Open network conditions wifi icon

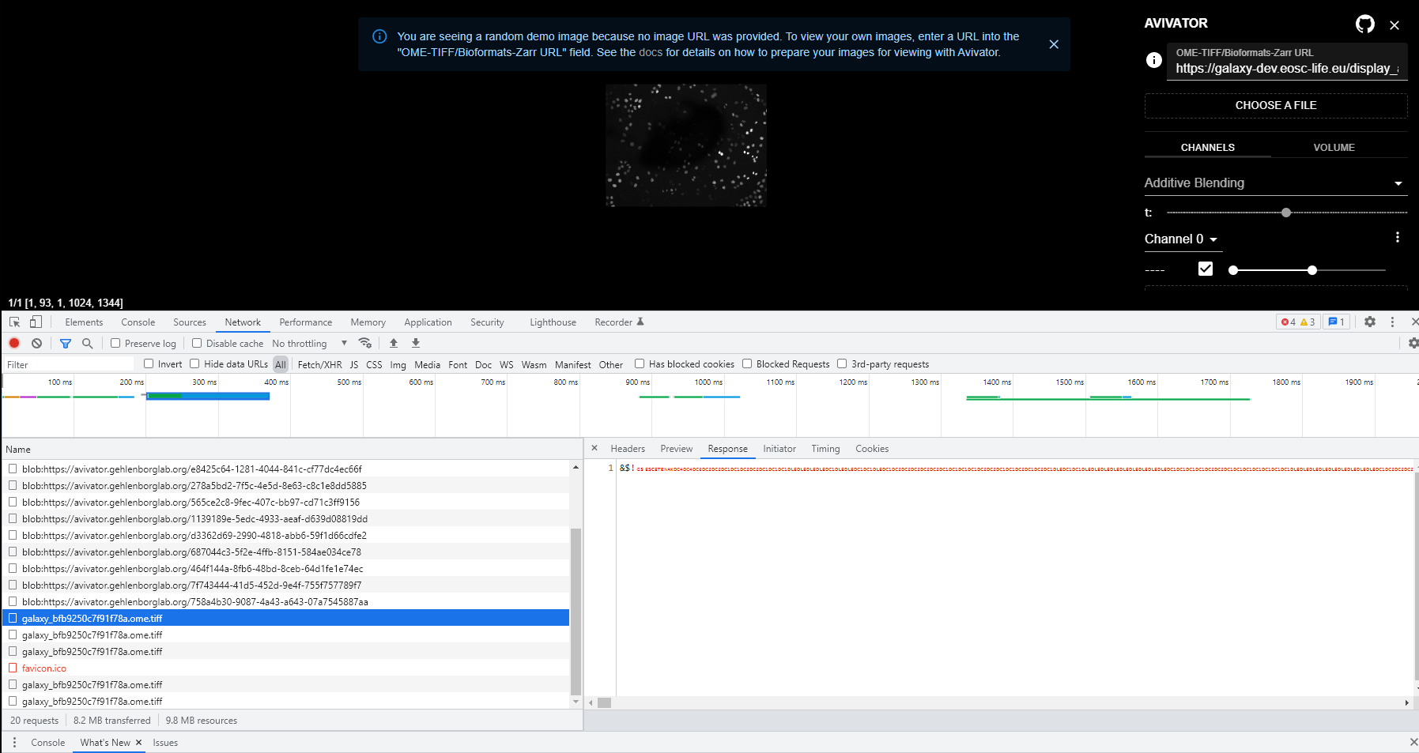[364, 343]
